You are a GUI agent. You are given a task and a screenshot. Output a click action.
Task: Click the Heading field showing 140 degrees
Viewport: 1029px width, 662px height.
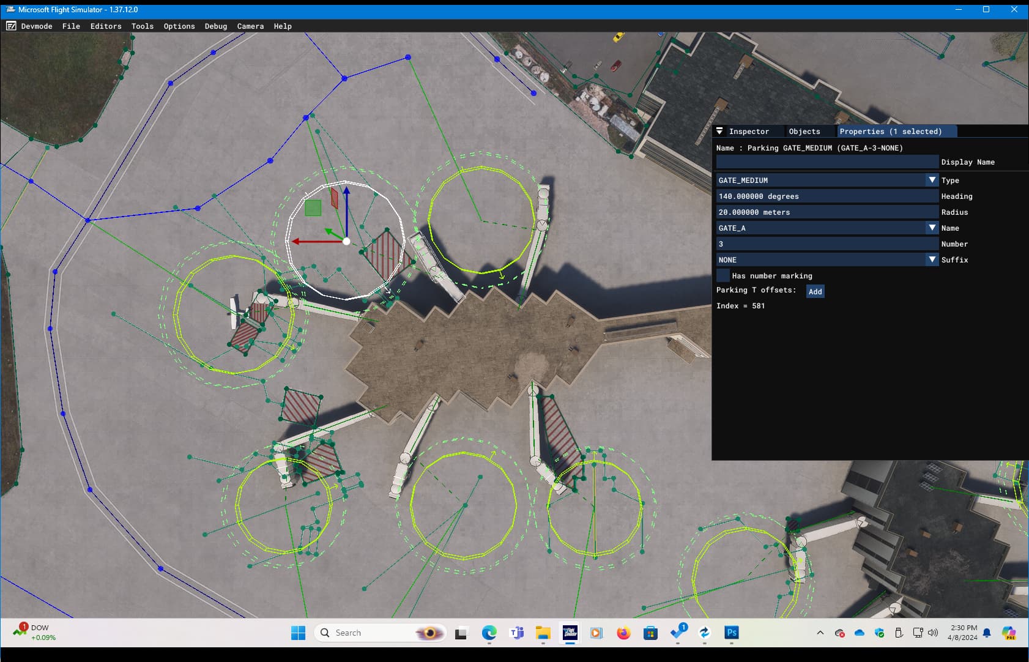click(x=827, y=196)
